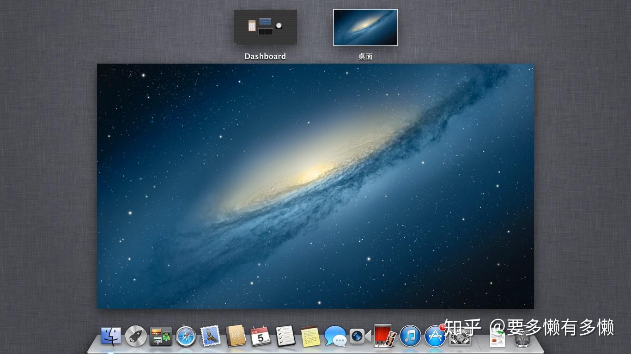
Task: Click the 桌面 label
Action: 365,56
